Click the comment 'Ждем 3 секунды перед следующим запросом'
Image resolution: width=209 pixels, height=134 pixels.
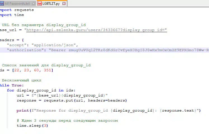[x=67, y=121]
